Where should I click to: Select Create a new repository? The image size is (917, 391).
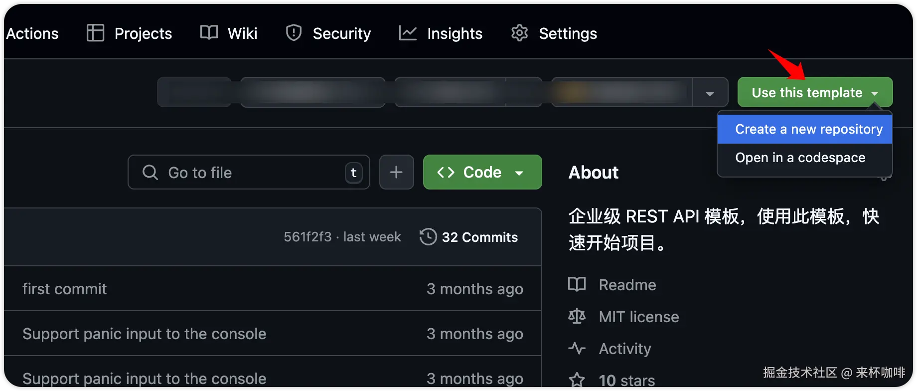point(808,129)
